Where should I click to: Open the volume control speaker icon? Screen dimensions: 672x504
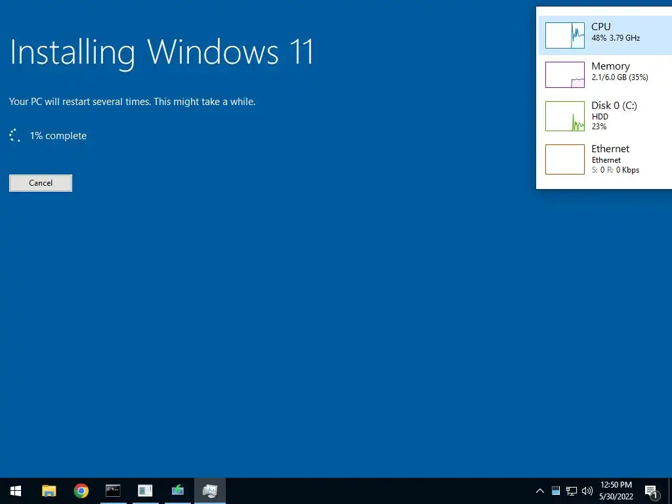pyautogui.click(x=587, y=491)
